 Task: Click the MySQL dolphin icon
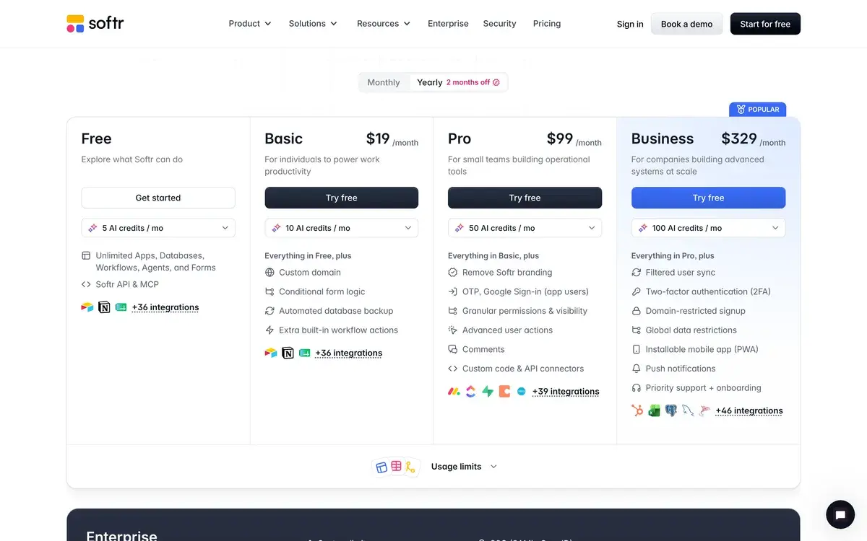pos(688,410)
